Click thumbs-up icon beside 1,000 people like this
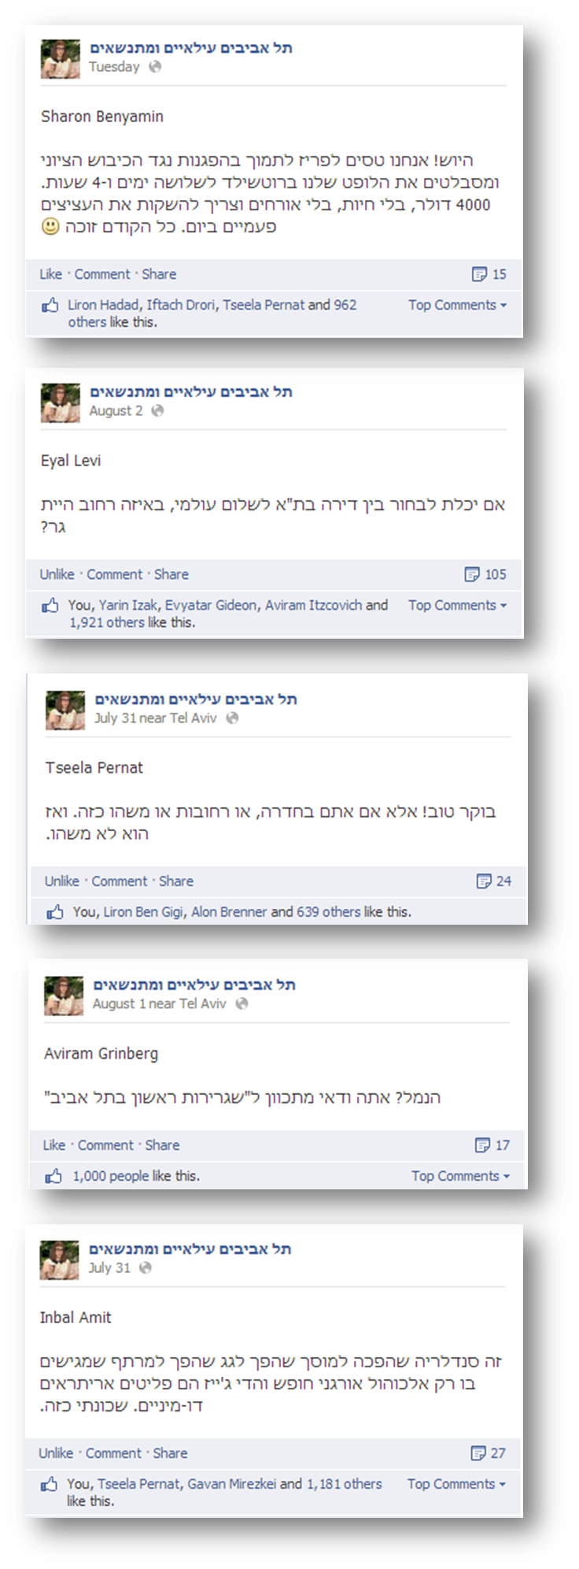This screenshot has height=1569, width=579. pos(53,1176)
